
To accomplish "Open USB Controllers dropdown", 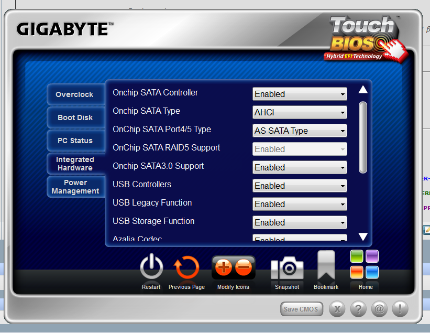I will pyautogui.click(x=300, y=186).
